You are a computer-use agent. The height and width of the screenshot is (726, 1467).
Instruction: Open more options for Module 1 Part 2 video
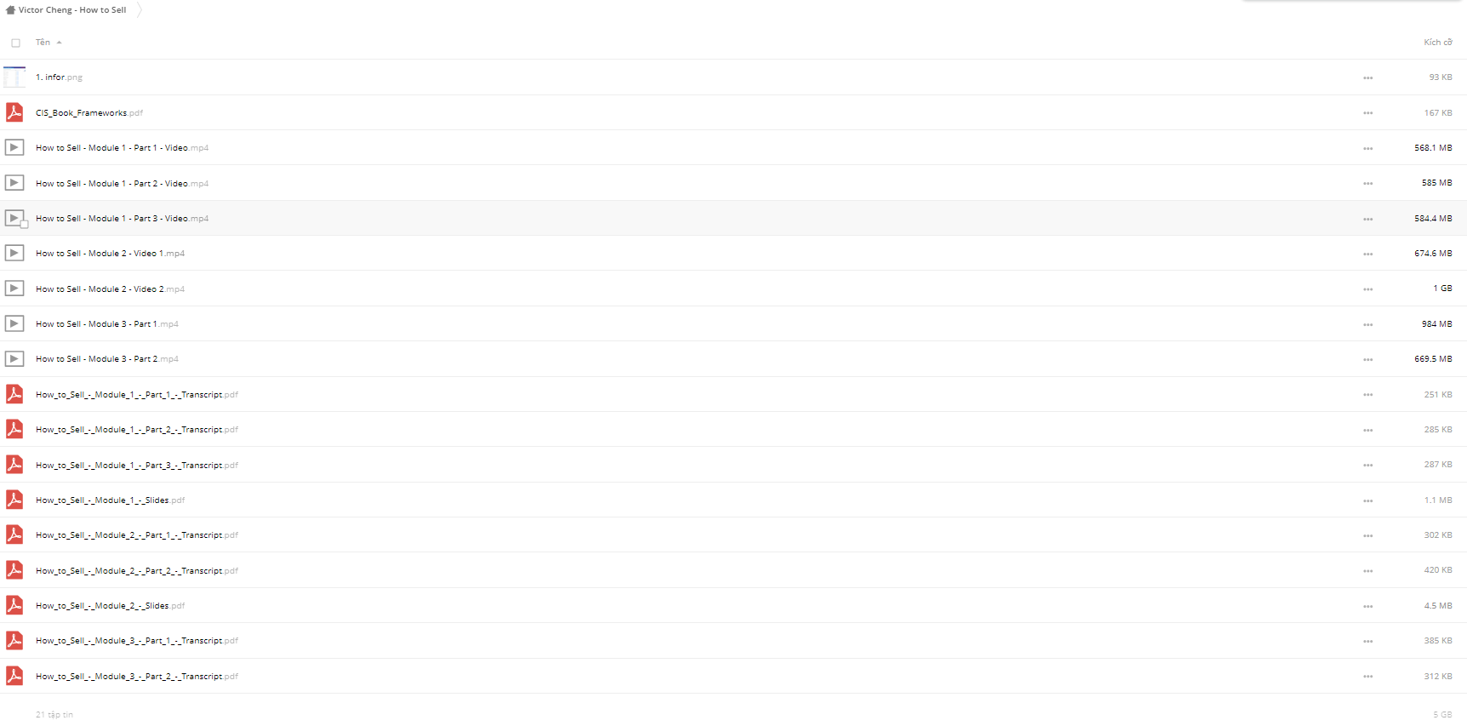pos(1367,184)
